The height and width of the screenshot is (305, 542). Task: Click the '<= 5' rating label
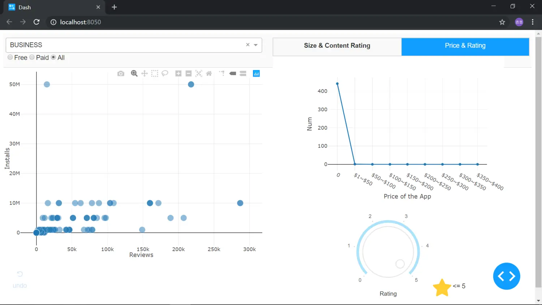[459, 286]
